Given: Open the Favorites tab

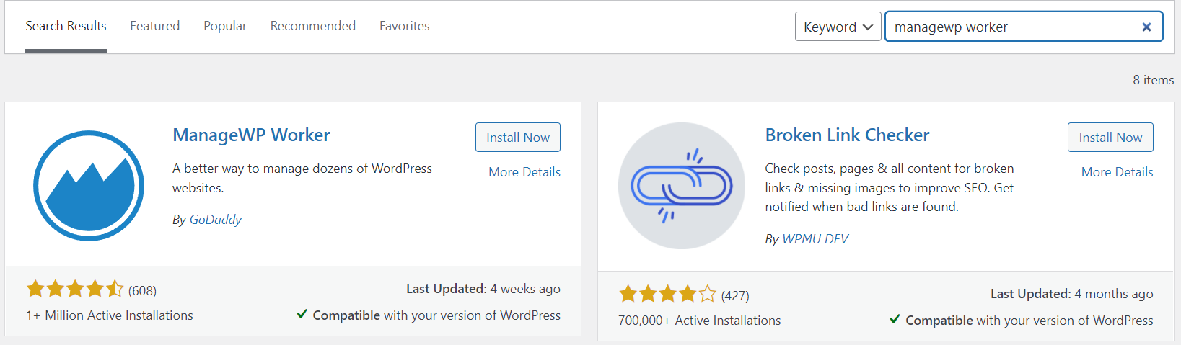Looking at the screenshot, I should click(404, 26).
